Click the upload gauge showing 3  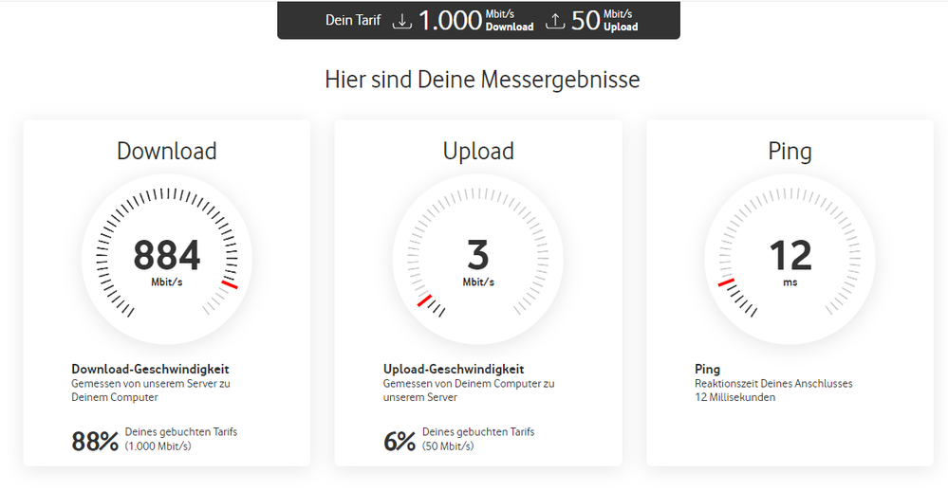pyautogui.click(x=478, y=259)
